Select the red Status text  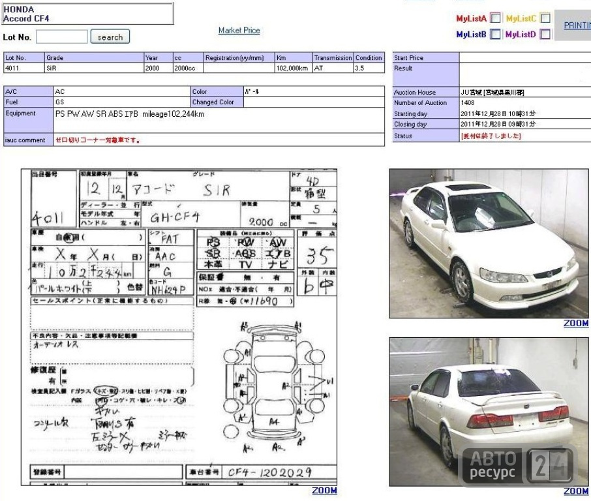click(491, 136)
